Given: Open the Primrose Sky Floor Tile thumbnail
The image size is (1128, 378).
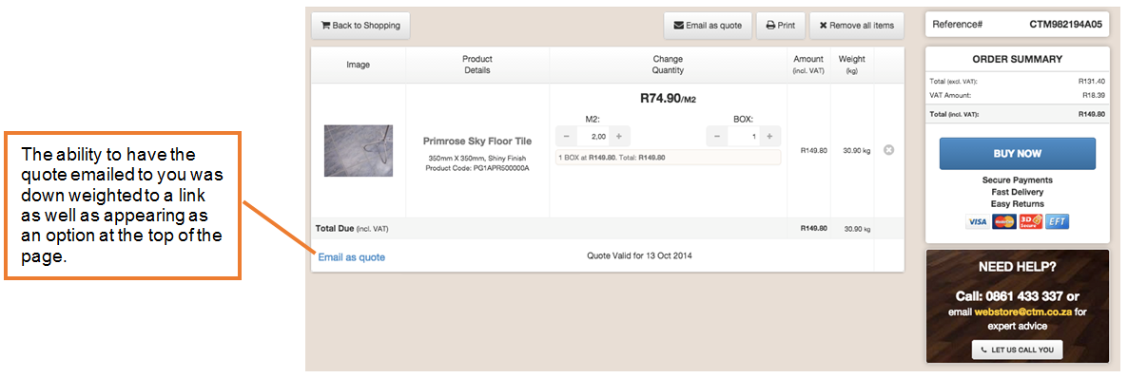Looking at the screenshot, I should pos(359,151).
